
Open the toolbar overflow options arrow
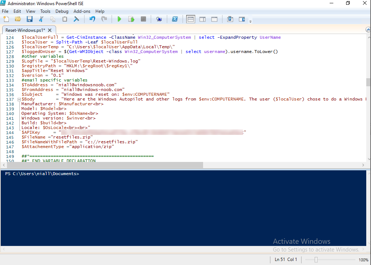[x=250, y=21]
